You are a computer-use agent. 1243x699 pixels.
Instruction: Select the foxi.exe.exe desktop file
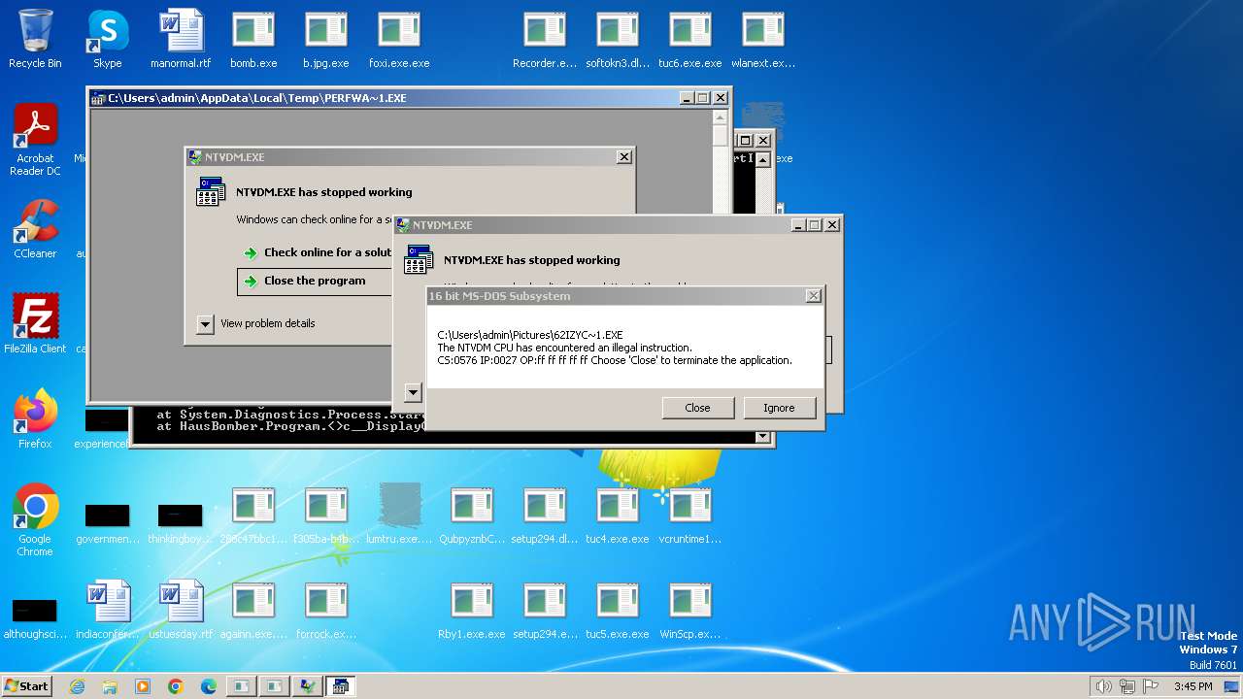[399, 39]
